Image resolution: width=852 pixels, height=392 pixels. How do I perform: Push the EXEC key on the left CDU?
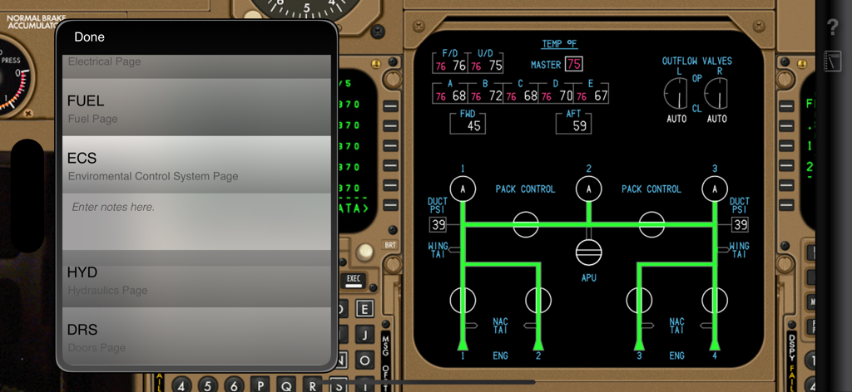point(354,280)
